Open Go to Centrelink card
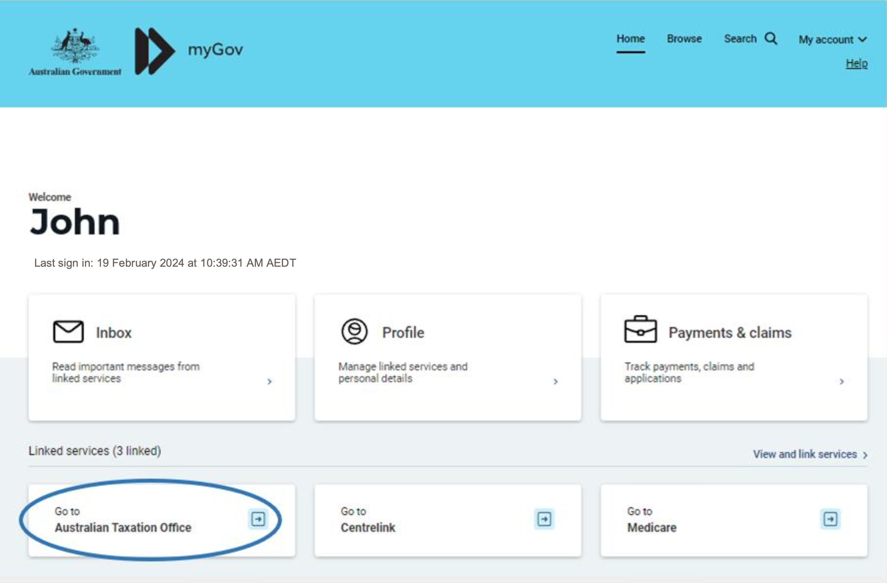The image size is (887, 583). coord(447,520)
